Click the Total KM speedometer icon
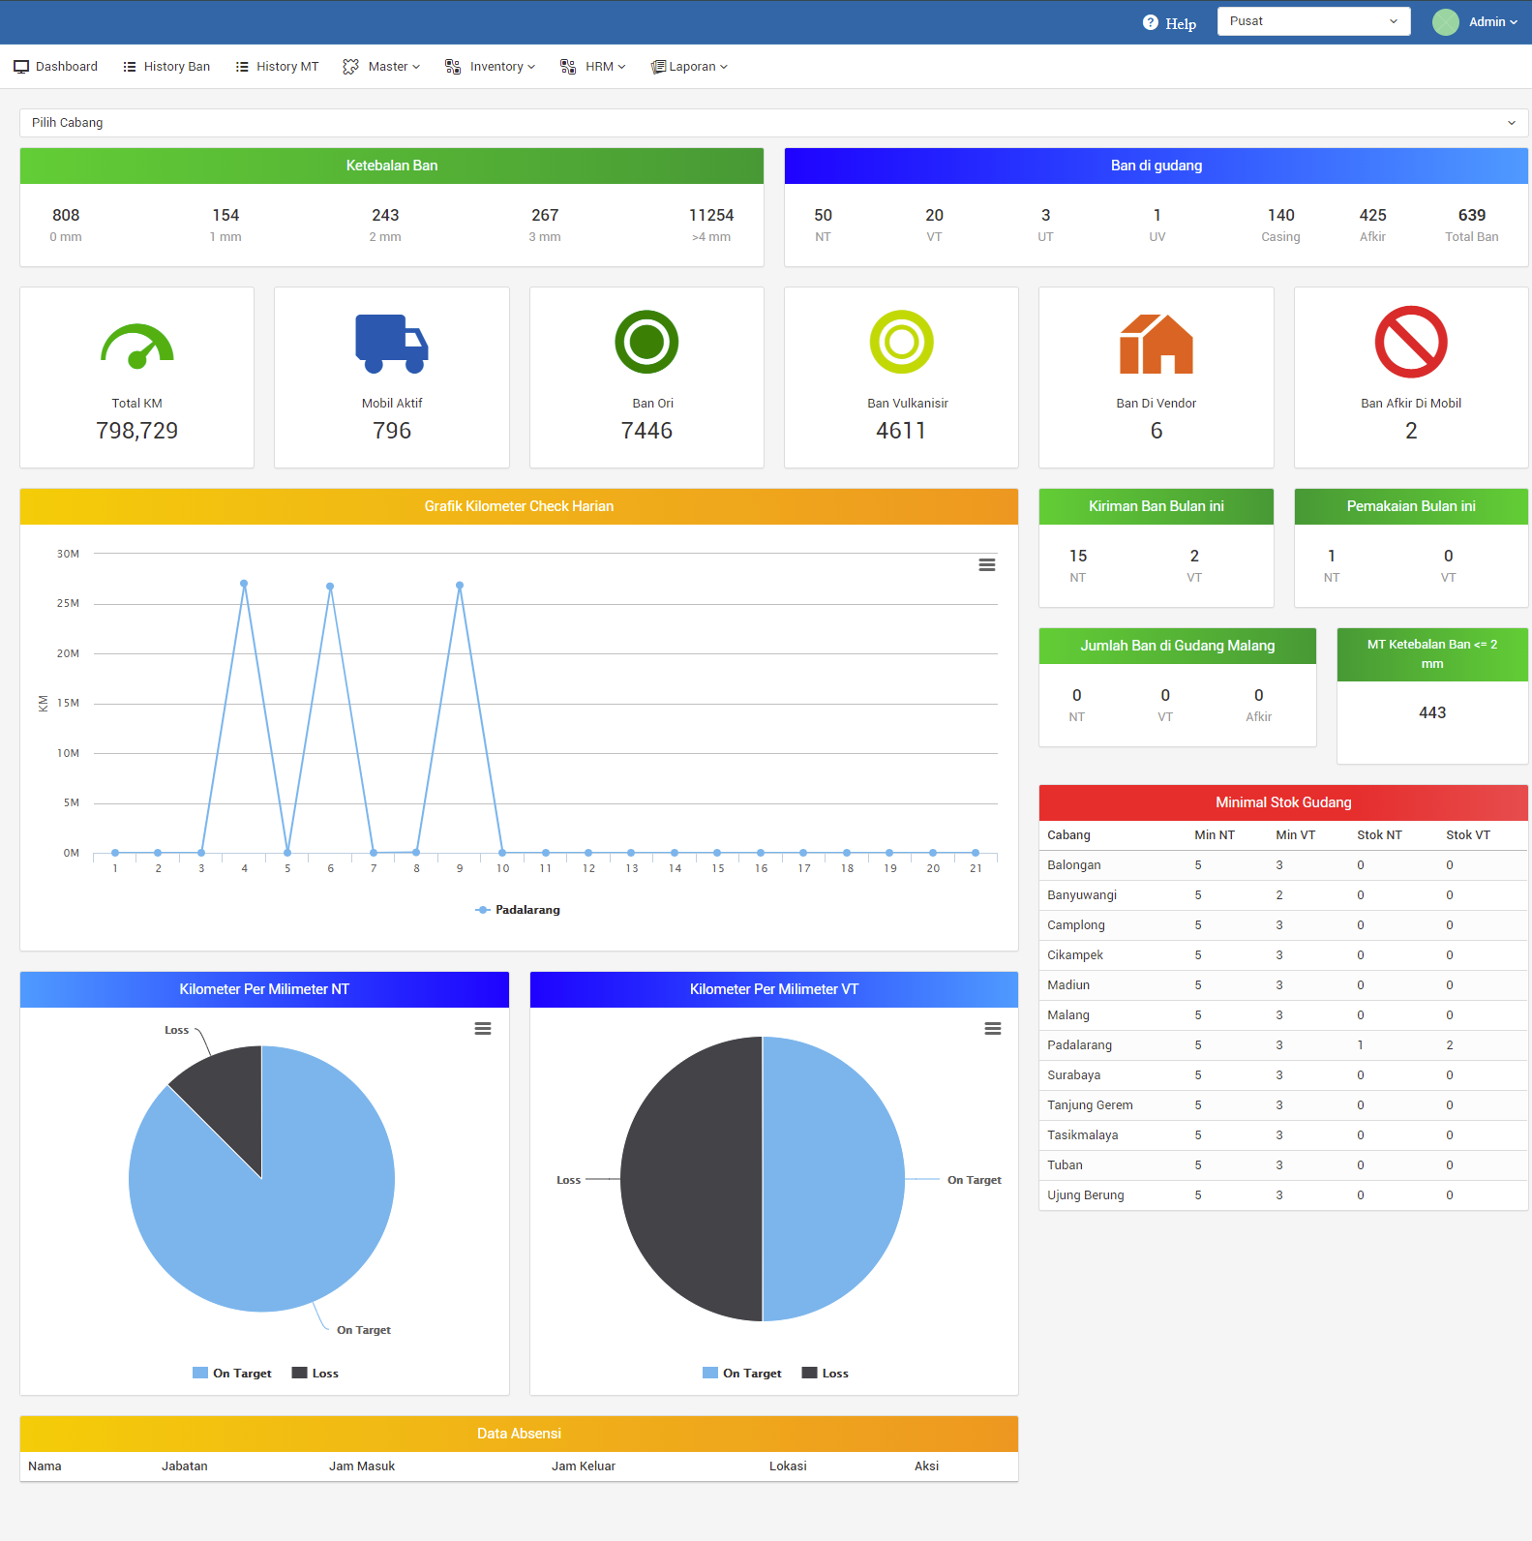 coord(137,345)
